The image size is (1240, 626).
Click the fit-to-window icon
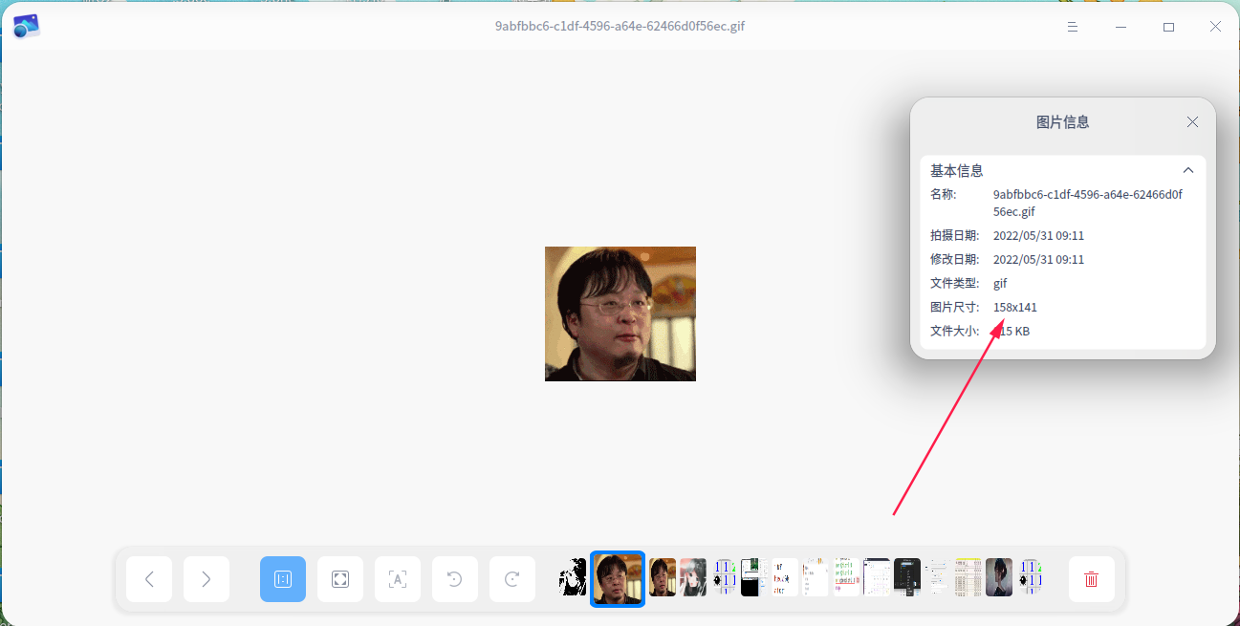tap(340, 579)
